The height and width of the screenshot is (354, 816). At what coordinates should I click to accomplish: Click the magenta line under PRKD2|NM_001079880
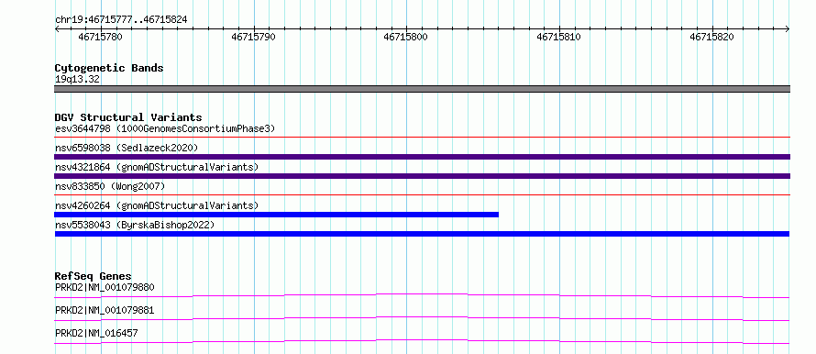point(422,295)
